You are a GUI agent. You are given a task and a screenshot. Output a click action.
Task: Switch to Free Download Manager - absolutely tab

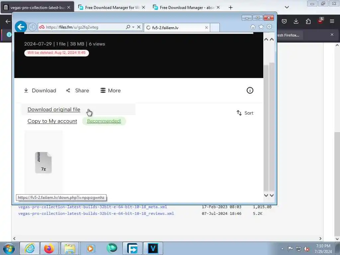tap(187, 7)
